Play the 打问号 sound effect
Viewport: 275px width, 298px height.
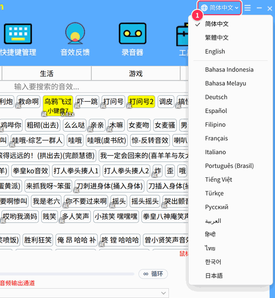click(113, 102)
